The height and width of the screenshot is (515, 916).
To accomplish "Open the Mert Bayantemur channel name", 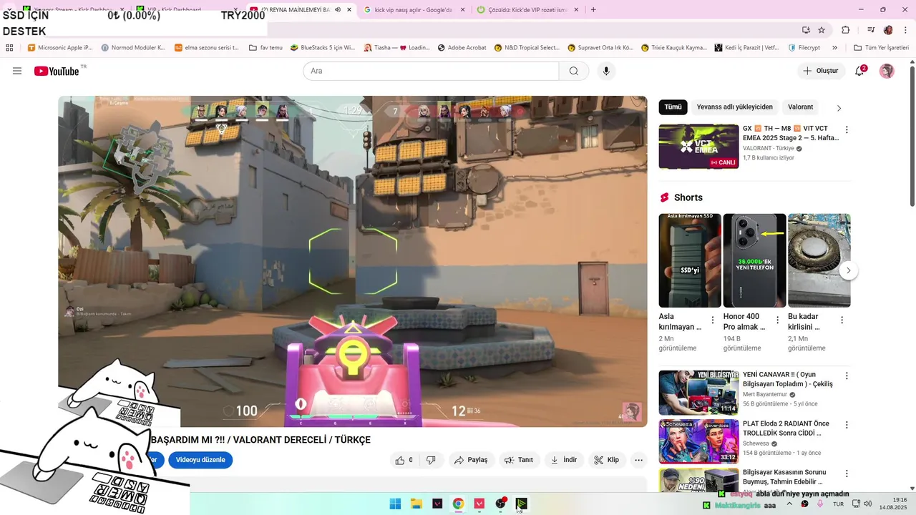I will (764, 394).
